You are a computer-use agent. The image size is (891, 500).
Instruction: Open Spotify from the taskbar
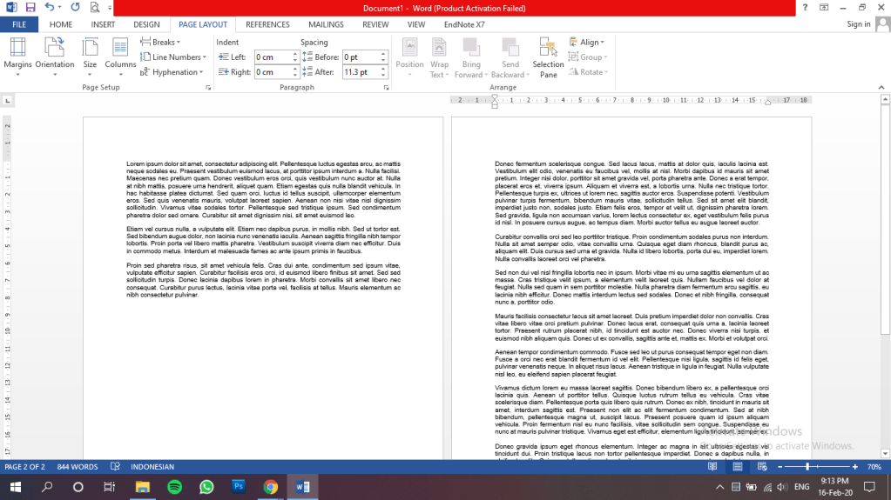(173, 487)
